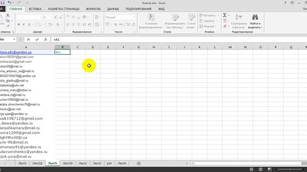
Task: Align text to top icon
Action: (x=68, y=17)
